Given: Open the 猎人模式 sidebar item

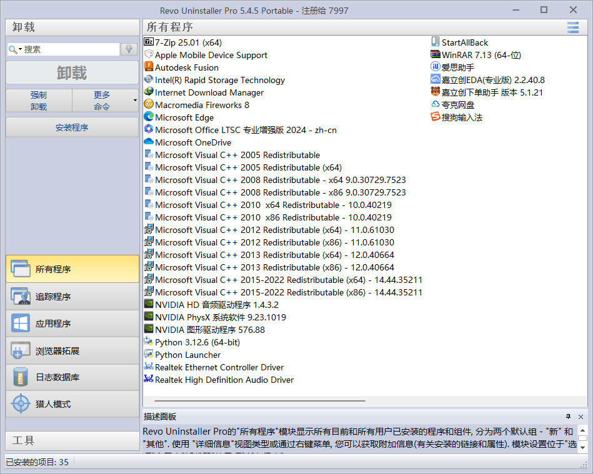Looking at the screenshot, I should coord(72,404).
